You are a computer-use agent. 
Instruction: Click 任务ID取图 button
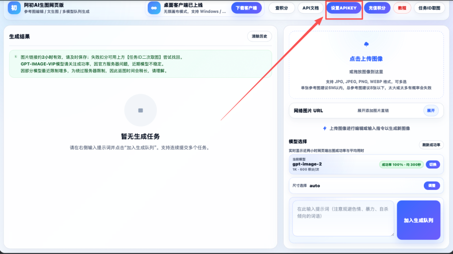429,8
